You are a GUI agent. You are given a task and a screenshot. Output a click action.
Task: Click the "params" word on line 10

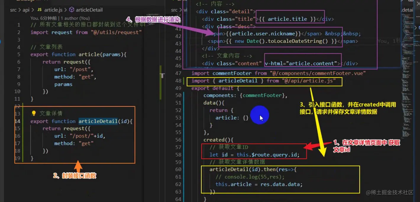coord(63,84)
